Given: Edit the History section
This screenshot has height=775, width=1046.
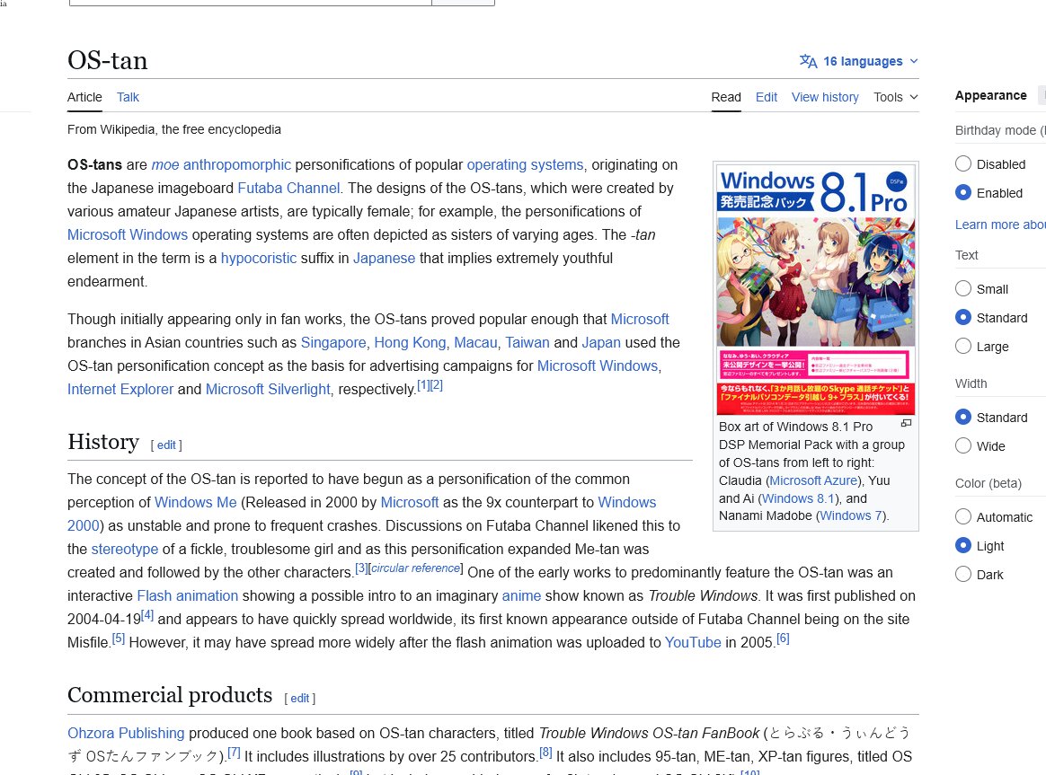Looking at the screenshot, I should 166,445.
